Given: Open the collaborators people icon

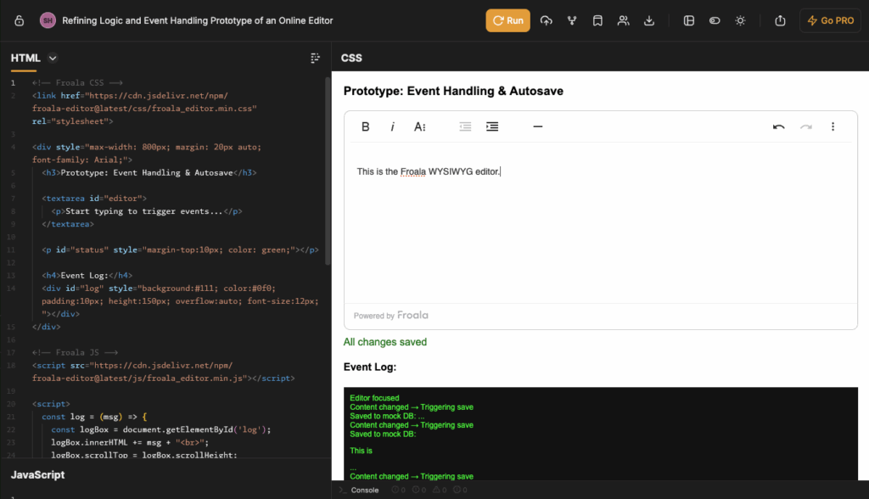Looking at the screenshot, I should point(624,20).
